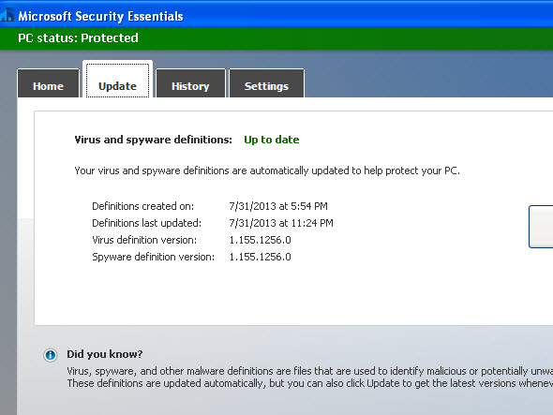Go to the Settings tab
Image resolution: width=553 pixels, height=415 pixels.
pos(266,83)
